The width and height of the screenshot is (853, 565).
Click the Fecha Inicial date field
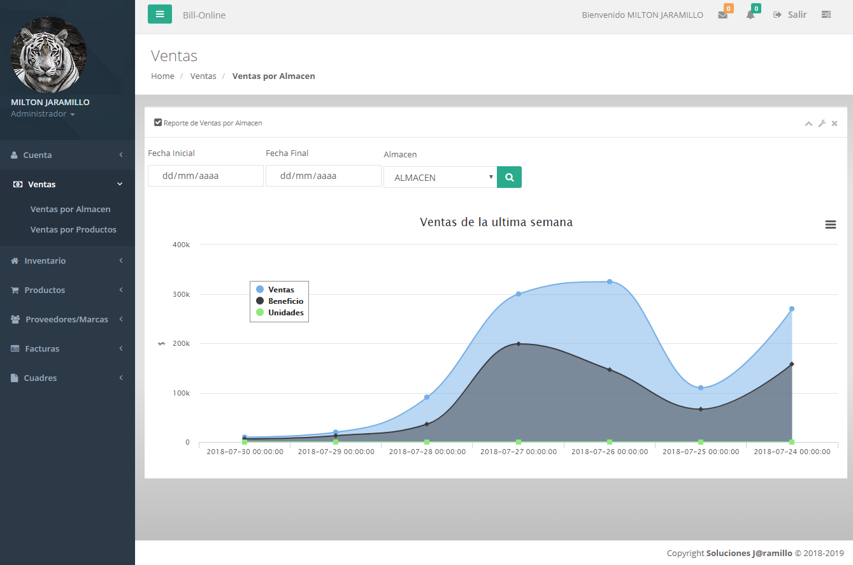click(x=205, y=176)
